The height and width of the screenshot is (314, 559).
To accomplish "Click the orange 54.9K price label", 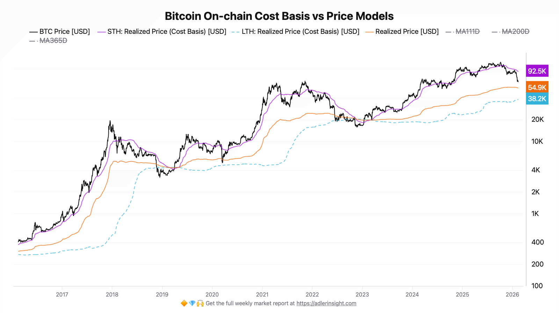I will [537, 88].
